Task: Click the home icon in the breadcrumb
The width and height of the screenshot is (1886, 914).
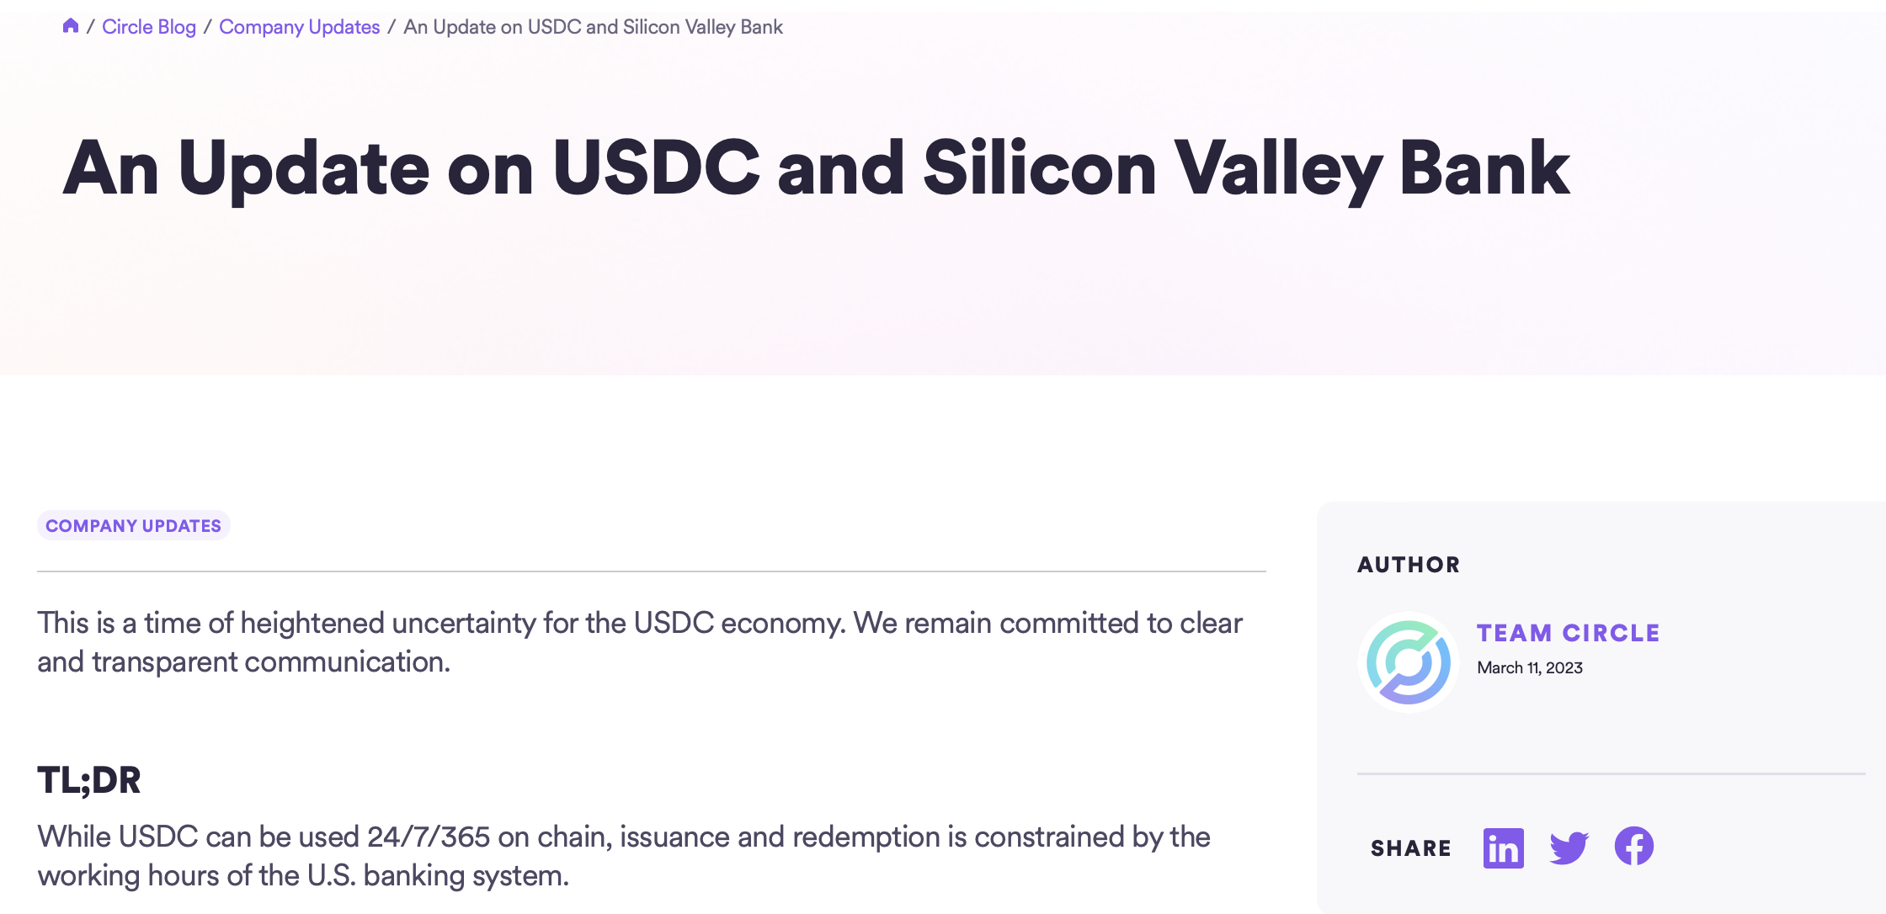Action: 71,26
